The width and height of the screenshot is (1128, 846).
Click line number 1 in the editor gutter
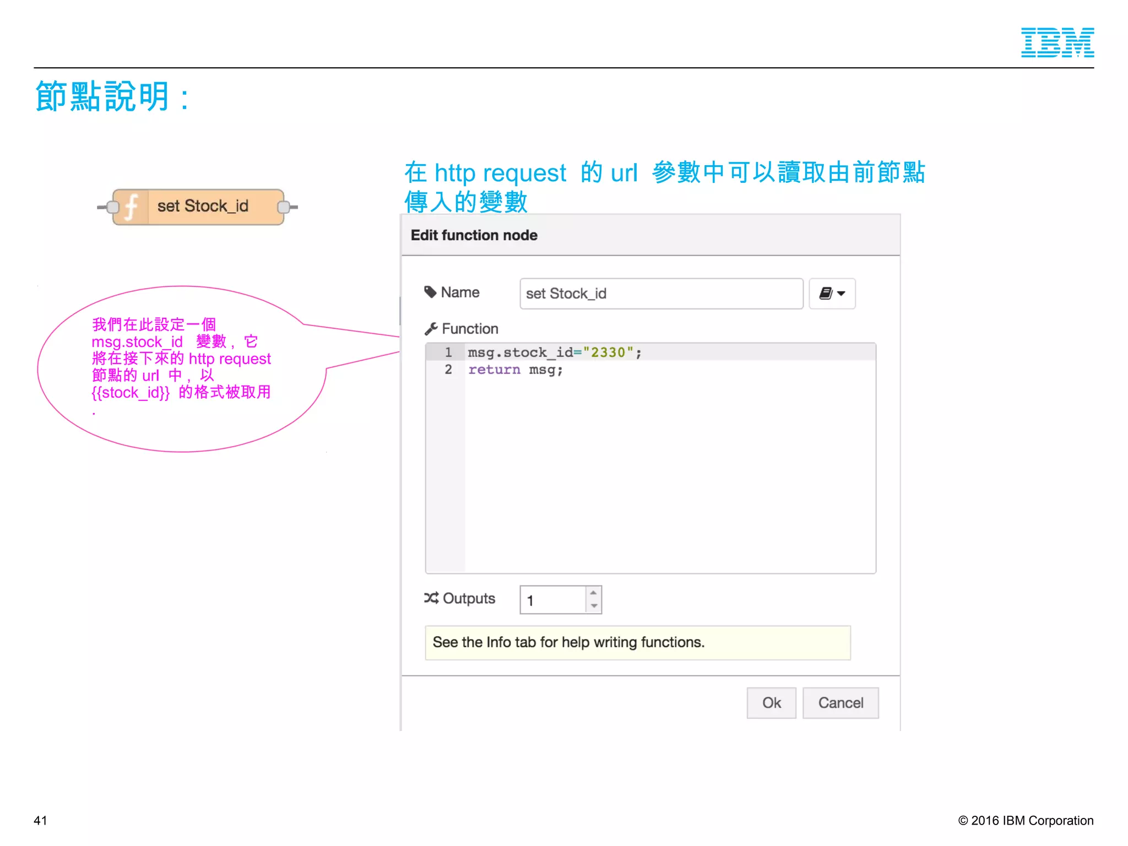[x=448, y=352]
